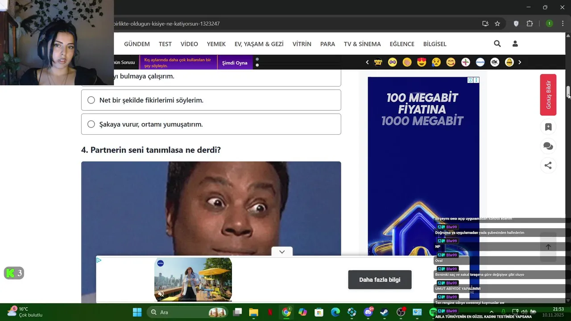Viewport: 571px width, 321px height.
Task: Open the AdChoices icon on bottom ad
Action: coord(99,260)
